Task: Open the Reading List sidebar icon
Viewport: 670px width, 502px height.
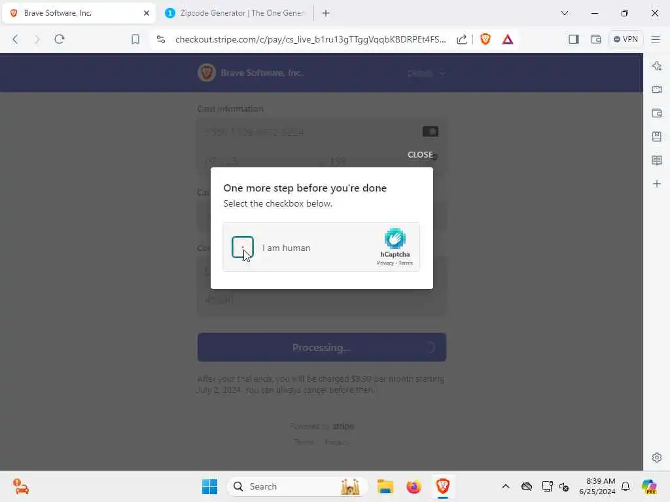Action: coord(657,160)
